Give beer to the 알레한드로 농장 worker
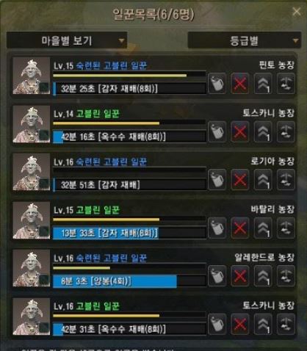This screenshot has height=351, width=307. (x=217, y=276)
